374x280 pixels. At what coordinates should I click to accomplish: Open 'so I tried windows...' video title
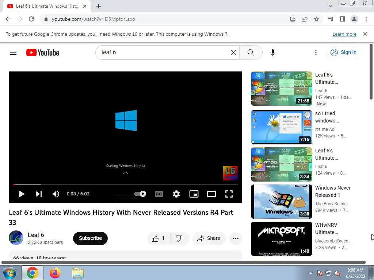[x=327, y=117]
